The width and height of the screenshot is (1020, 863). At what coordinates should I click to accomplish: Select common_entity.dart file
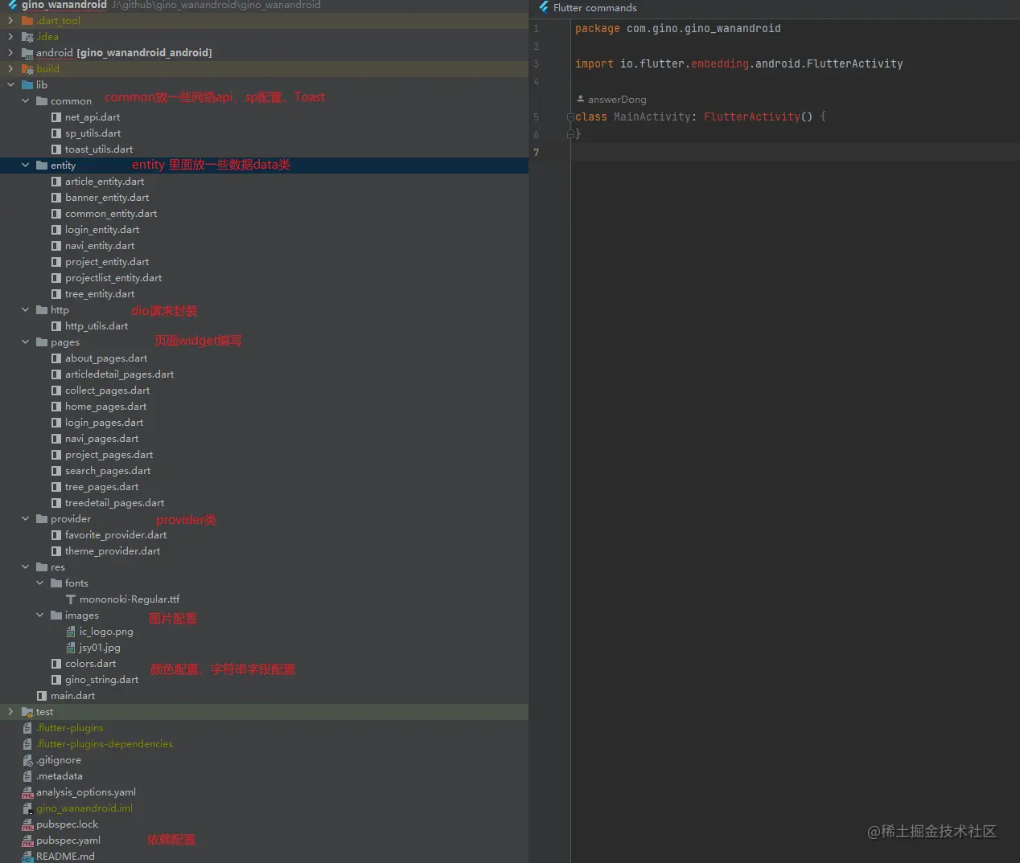tap(111, 214)
